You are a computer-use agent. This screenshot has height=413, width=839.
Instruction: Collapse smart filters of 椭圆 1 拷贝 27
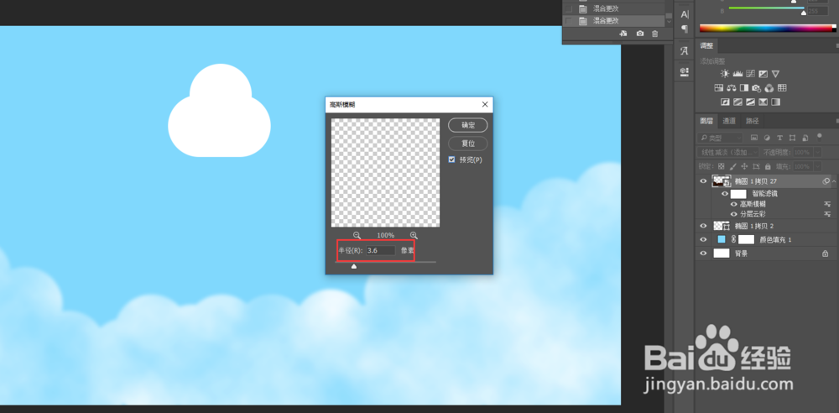834,181
